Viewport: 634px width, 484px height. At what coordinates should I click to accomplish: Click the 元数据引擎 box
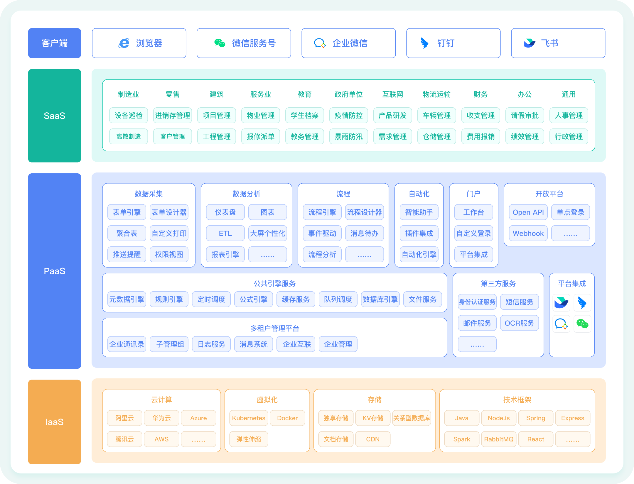(127, 299)
